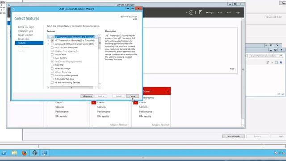Check the Direct Play feature
The height and width of the screenshot is (161, 286).
coord(52,65)
